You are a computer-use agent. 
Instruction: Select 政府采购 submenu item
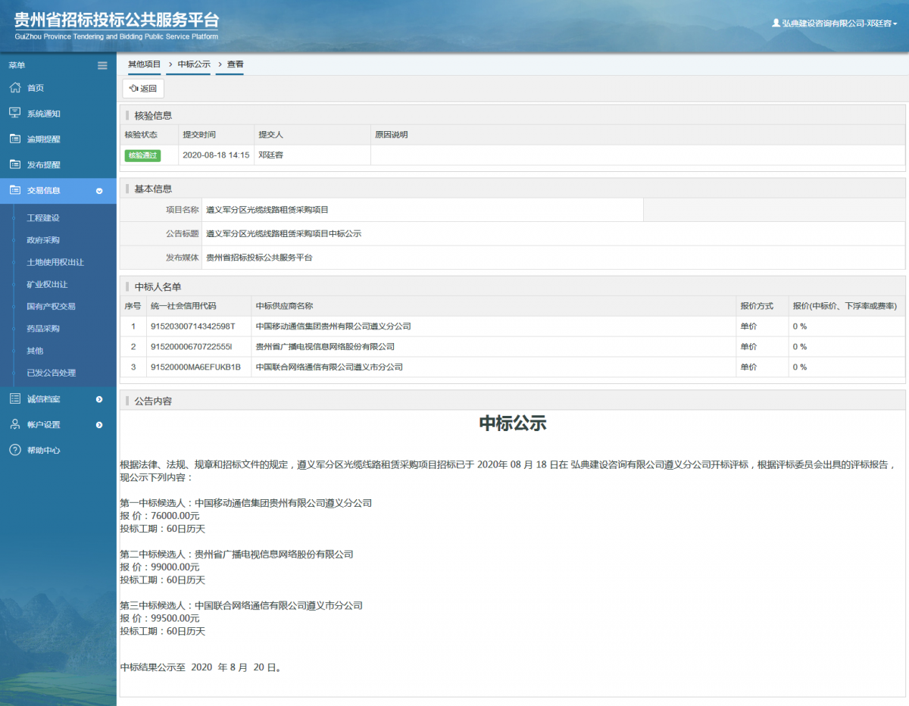tap(43, 240)
